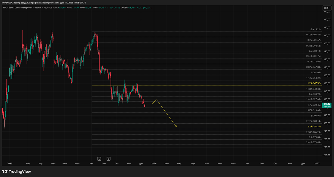Click the ОТКР 320,89 open value
Screen dimensions: 334x177
coord(59,8)
